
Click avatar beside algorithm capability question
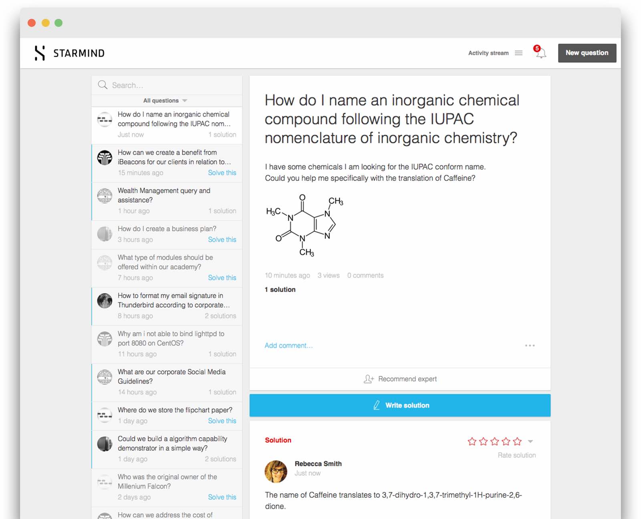105,444
